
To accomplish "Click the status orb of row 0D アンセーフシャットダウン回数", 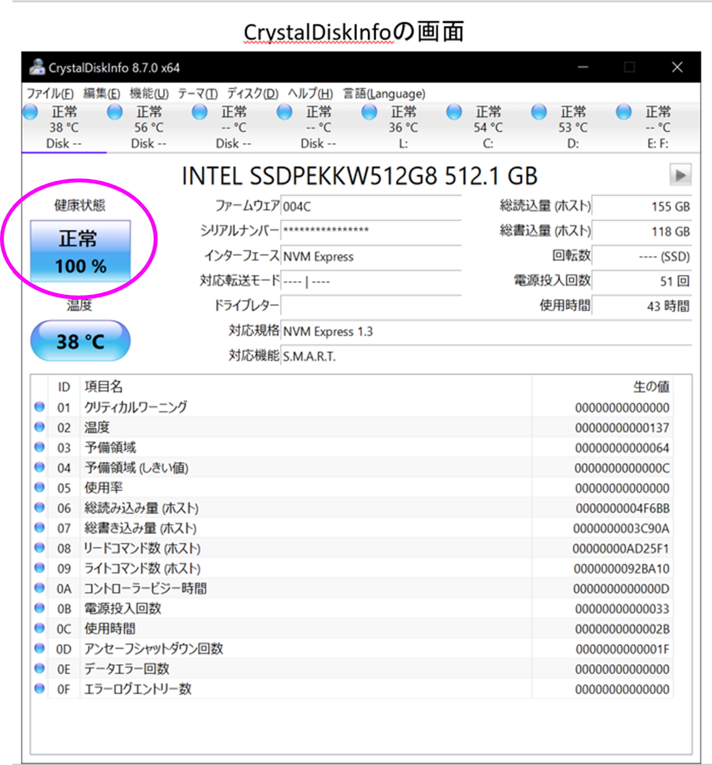I will pos(40,649).
